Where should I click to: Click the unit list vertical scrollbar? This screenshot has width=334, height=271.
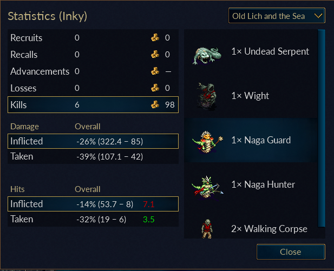coord(322,128)
